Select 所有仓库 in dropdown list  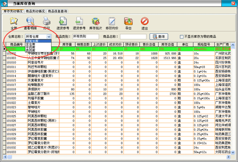pyautogui.click(x=38, y=41)
